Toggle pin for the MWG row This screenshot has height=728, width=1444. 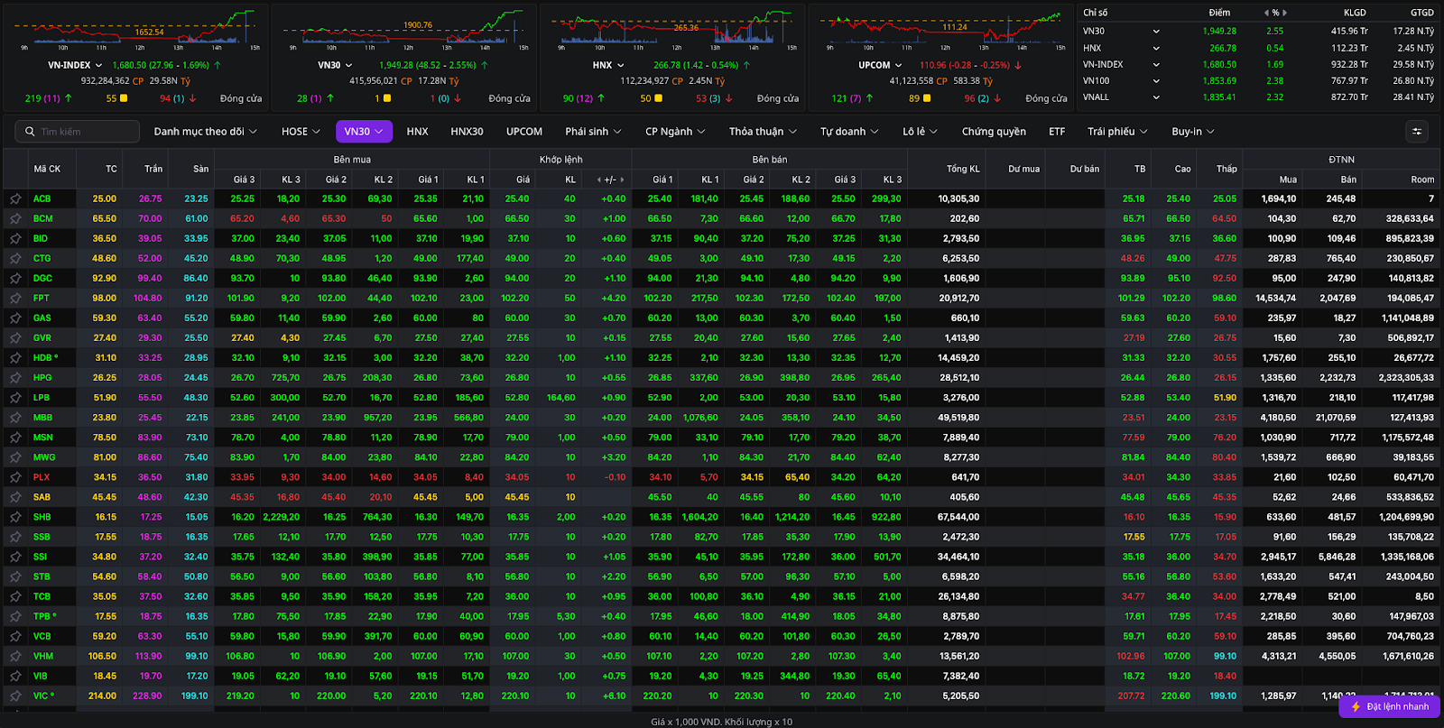[x=15, y=457]
